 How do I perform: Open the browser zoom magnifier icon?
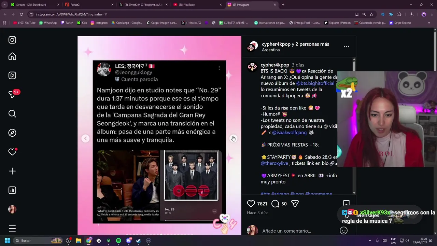[x=364, y=14]
